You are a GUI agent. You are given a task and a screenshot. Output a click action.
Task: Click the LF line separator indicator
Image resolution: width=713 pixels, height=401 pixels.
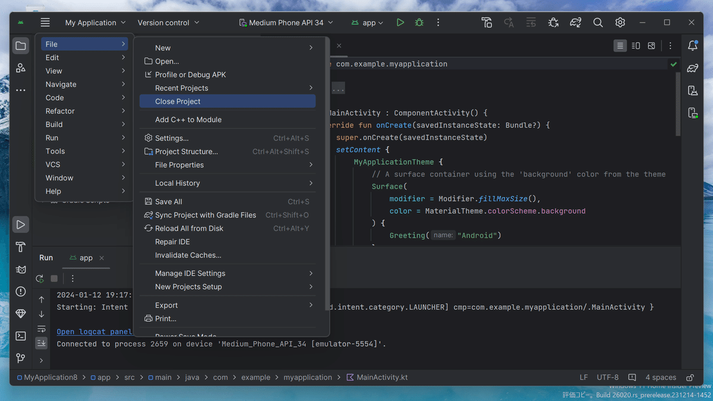(x=583, y=377)
